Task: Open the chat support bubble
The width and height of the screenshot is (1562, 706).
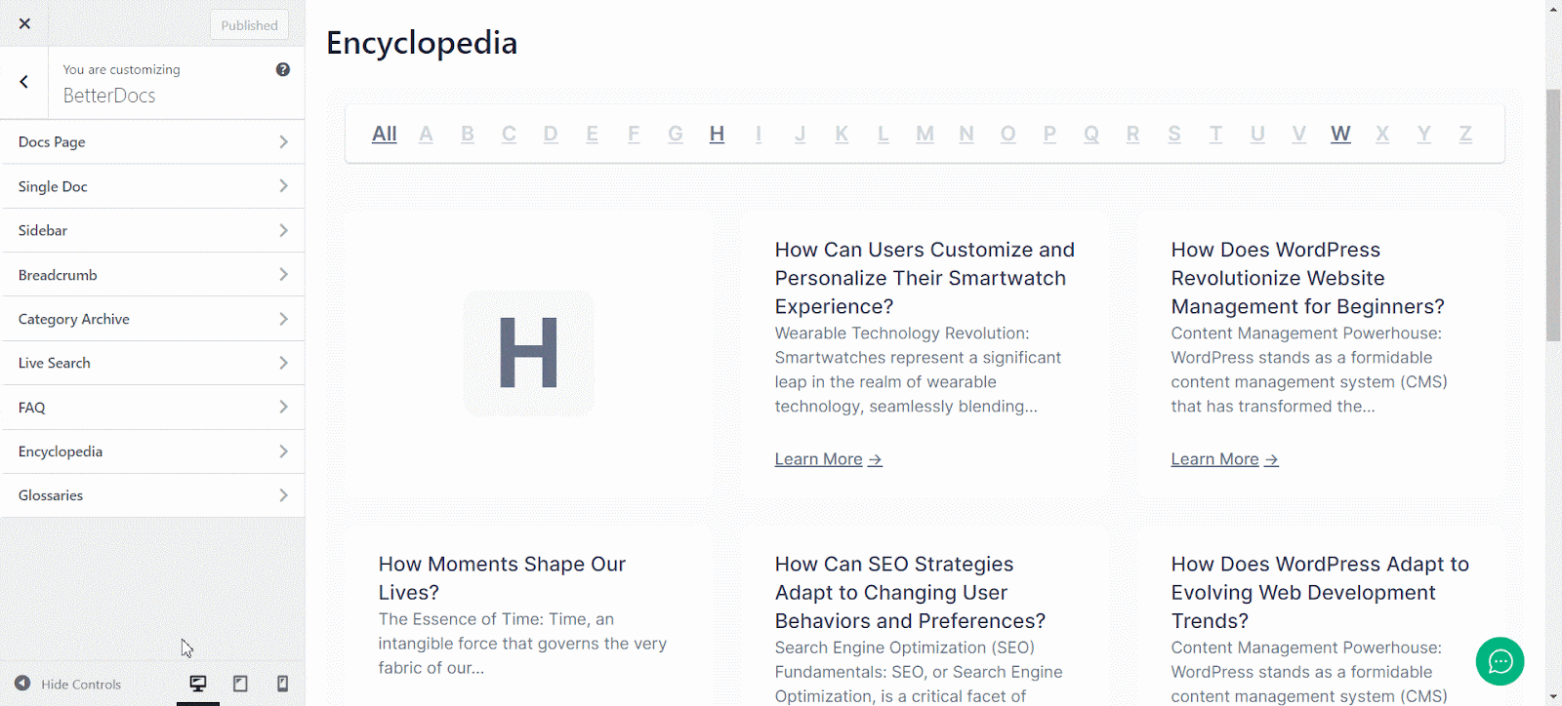Action: click(x=1500, y=661)
